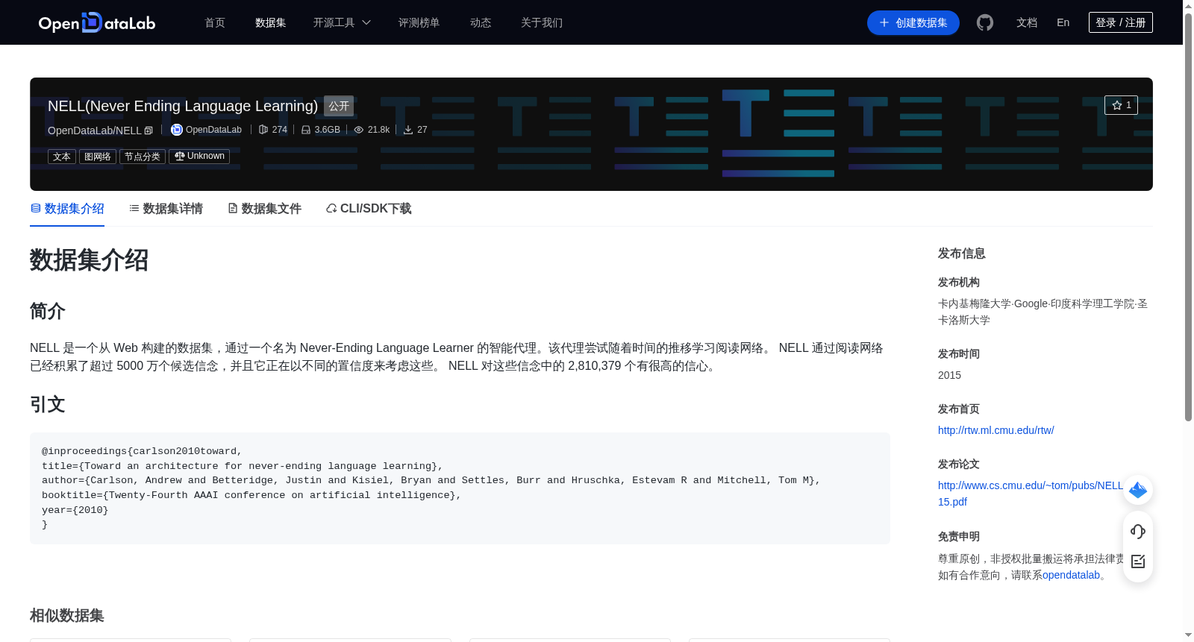Open the 文档 link

pos(1027,22)
